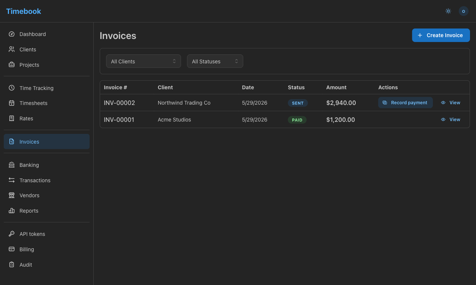This screenshot has width=476, height=285.
Task: Click the Invoices document icon in the sidebar
Action: 12,142
